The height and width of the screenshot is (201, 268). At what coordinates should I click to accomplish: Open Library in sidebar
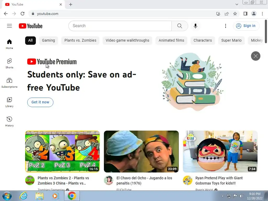pyautogui.click(x=9, y=102)
